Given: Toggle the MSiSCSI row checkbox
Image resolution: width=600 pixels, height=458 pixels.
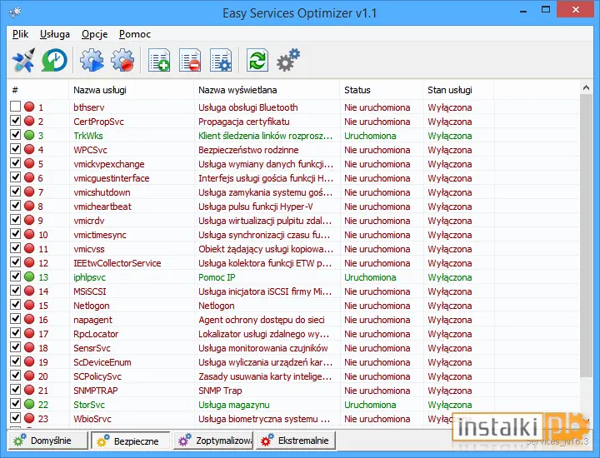Looking at the screenshot, I should click(15, 290).
